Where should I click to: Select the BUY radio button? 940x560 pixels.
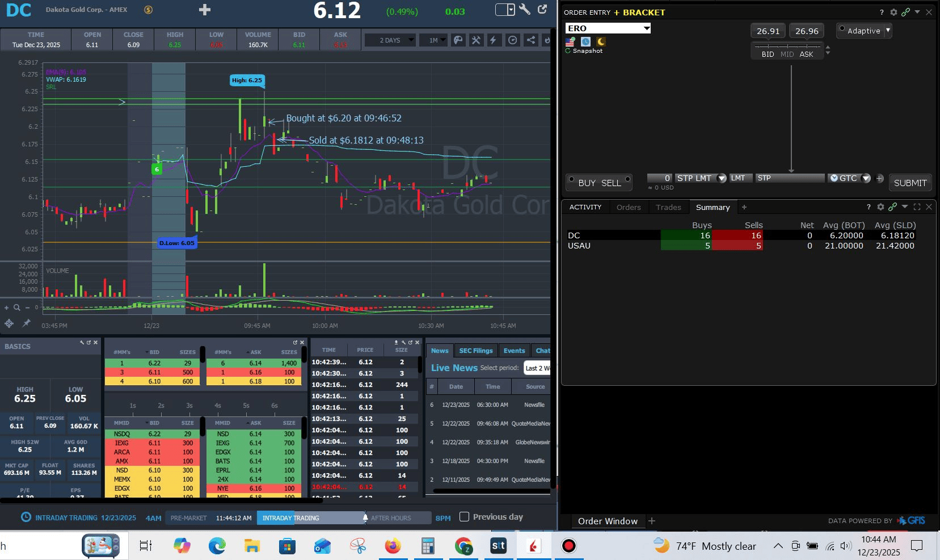point(572,180)
